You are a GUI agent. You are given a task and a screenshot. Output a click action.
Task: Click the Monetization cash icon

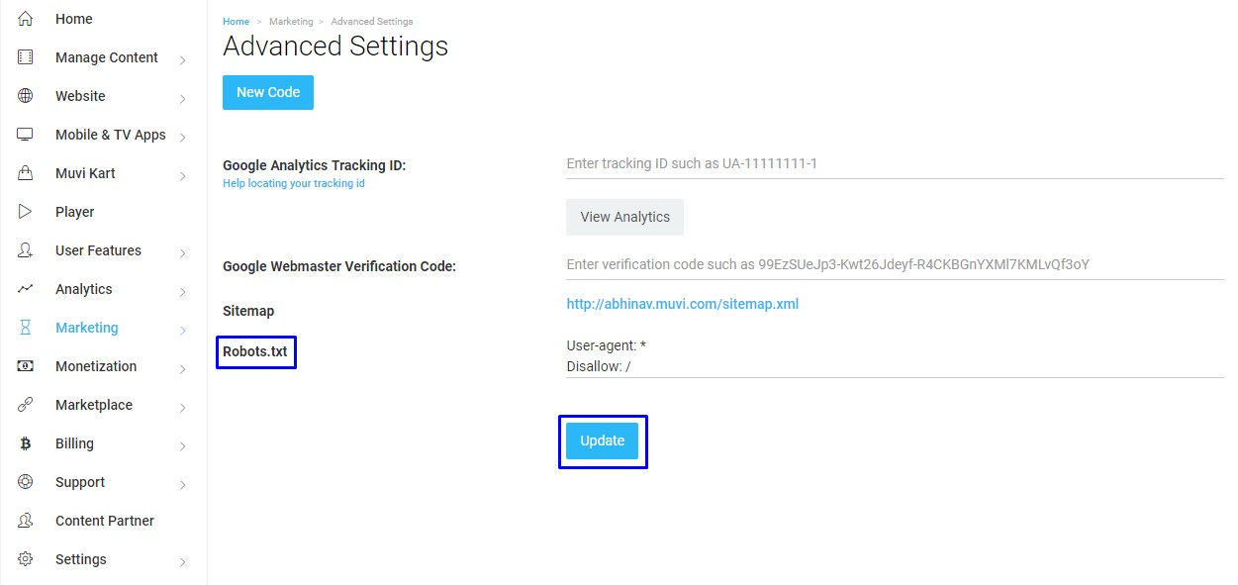[26, 366]
